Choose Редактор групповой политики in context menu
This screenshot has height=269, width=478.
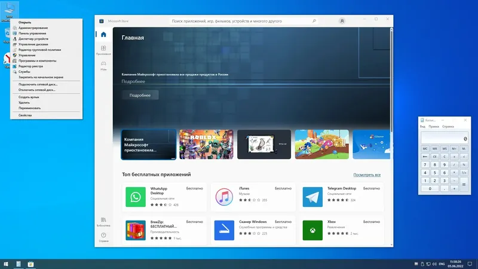pos(47,50)
